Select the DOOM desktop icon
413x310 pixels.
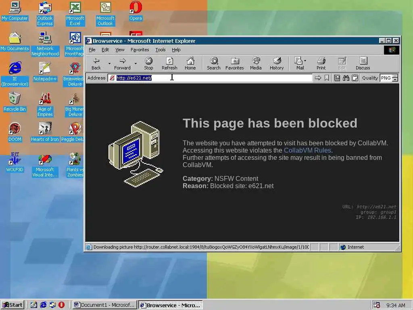pyautogui.click(x=15, y=132)
